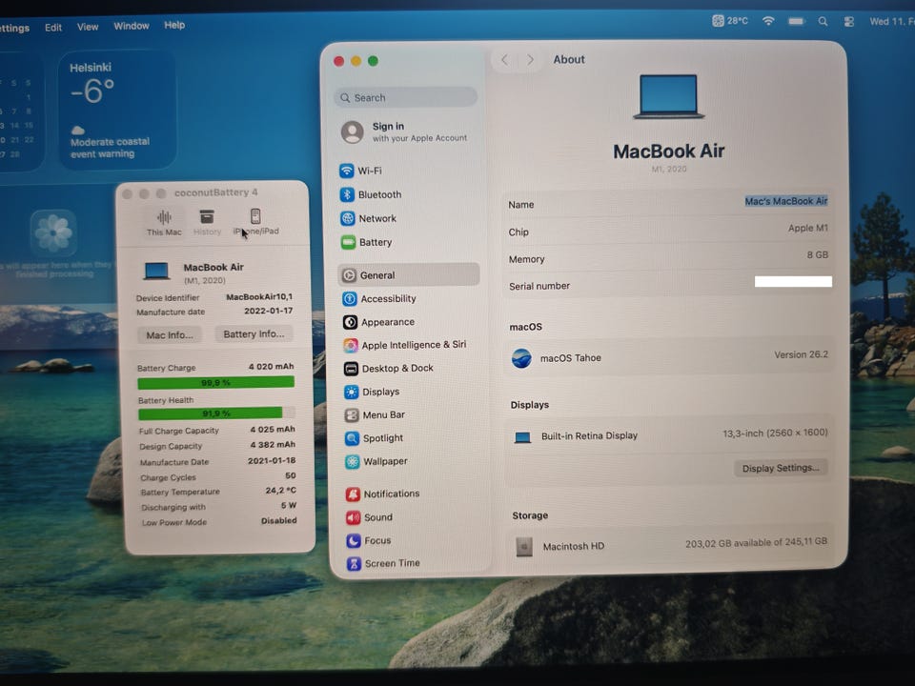Click the Photos widget flower icon
Screen dimensions: 915x686
coord(53,232)
